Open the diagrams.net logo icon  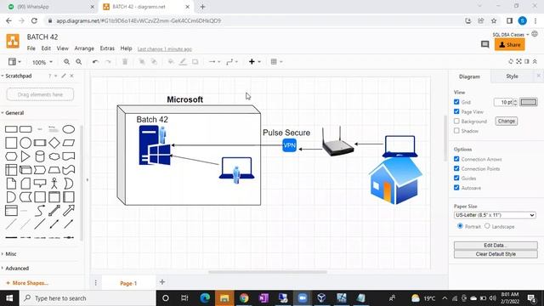tap(13, 41)
